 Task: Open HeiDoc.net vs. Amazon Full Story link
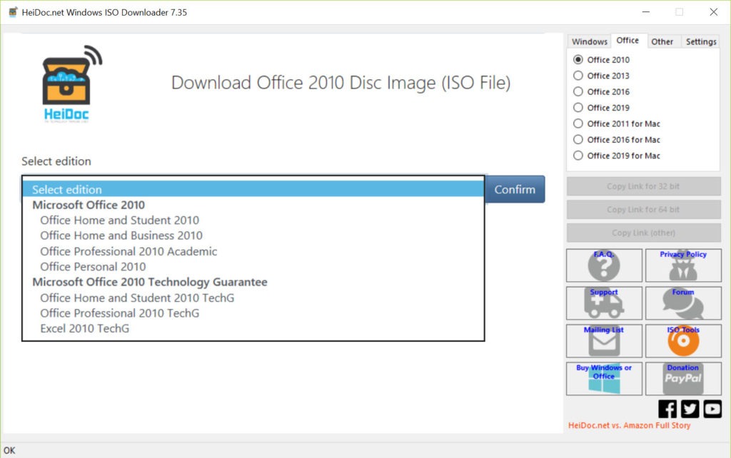(x=629, y=425)
